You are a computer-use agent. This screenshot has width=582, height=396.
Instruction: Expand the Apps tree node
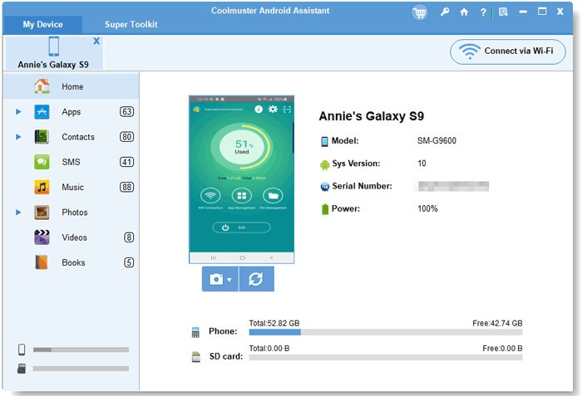18,111
